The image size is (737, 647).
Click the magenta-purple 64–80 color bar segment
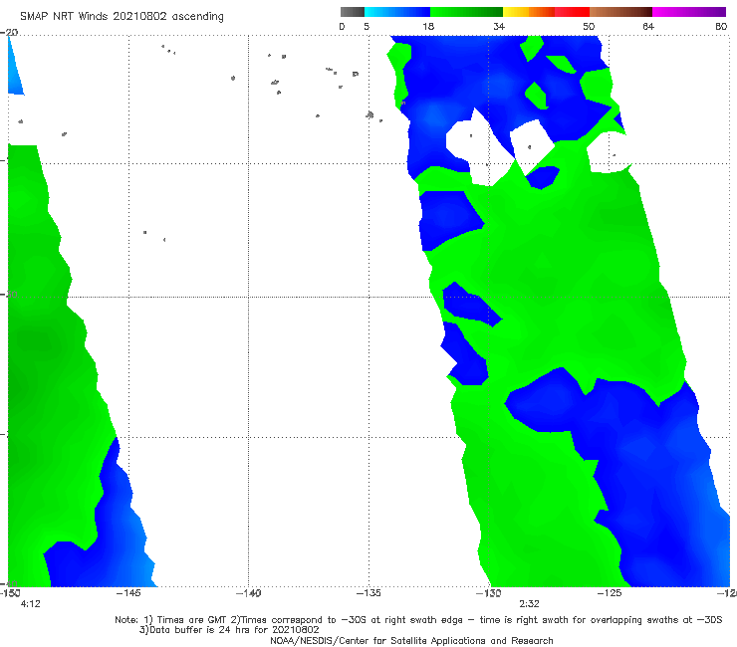point(689,12)
